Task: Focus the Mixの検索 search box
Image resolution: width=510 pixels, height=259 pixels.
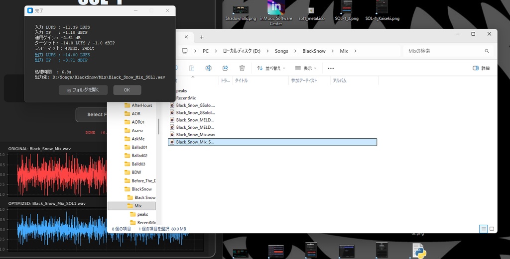Action: tap(449, 51)
